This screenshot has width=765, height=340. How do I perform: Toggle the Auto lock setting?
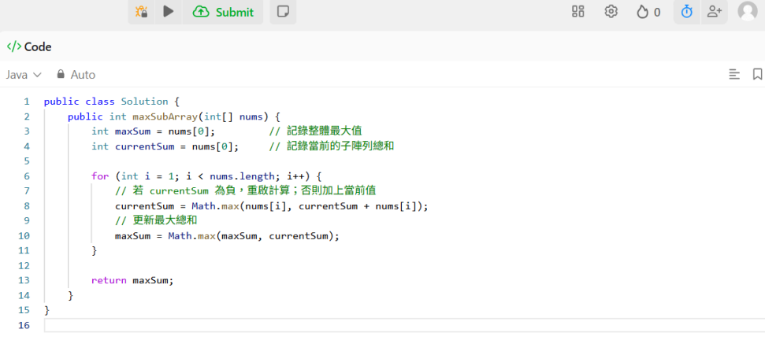pyautogui.click(x=76, y=75)
